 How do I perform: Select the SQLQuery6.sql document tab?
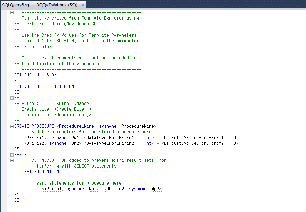(x=39, y=5)
